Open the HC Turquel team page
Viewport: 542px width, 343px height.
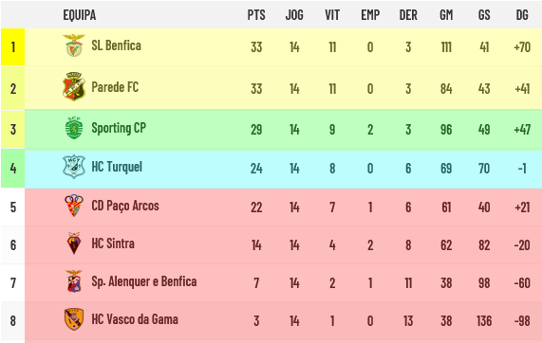[x=117, y=167]
